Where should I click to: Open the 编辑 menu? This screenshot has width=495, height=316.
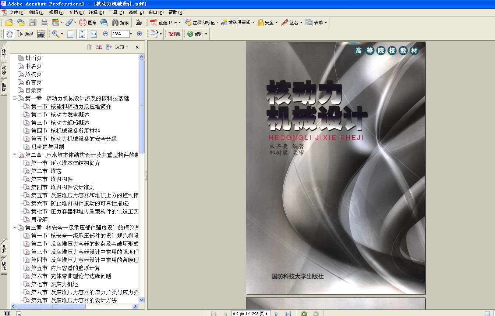(x=37, y=12)
